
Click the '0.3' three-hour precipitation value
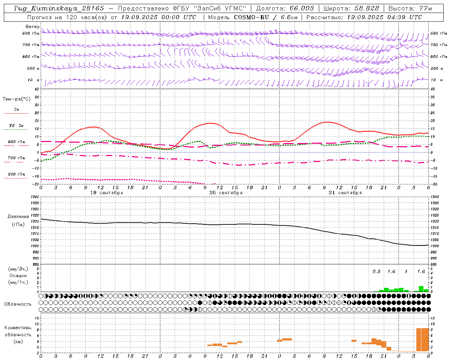click(x=376, y=272)
